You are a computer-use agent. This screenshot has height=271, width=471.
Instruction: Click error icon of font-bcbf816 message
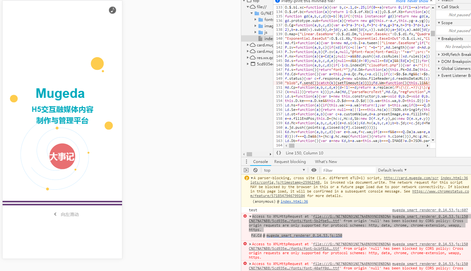click(245, 244)
